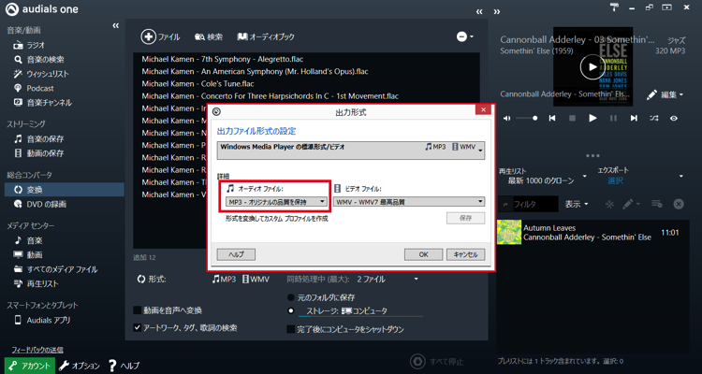Image resolution: width=702 pixels, height=374 pixels.
Task: Select 元のフォルダに保存 radio button
Action: click(x=292, y=297)
